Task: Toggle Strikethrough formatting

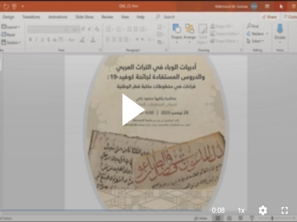Action: [x=55, y=40]
